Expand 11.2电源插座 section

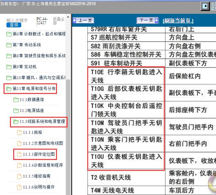(32, 110)
